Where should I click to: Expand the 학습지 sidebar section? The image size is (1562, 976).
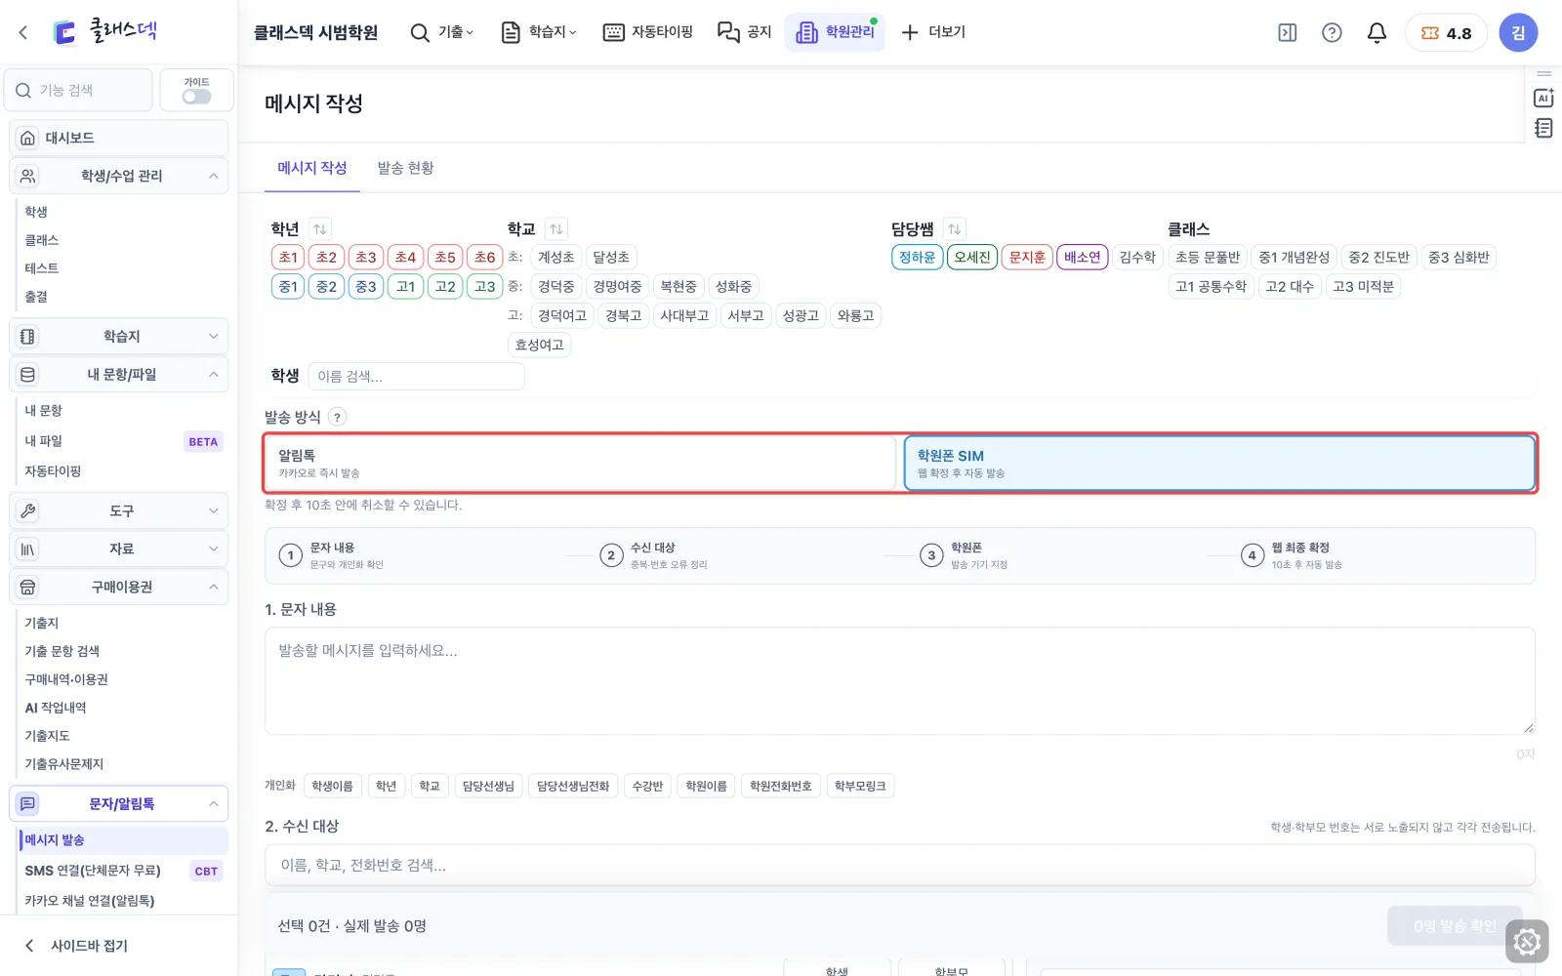pyautogui.click(x=119, y=336)
